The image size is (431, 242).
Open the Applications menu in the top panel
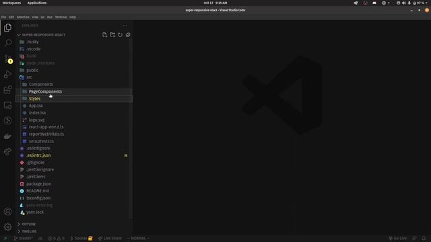click(37, 3)
